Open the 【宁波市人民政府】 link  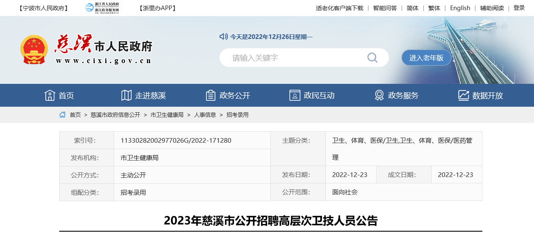(x=44, y=8)
